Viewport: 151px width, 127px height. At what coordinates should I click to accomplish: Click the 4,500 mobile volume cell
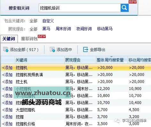point(134,110)
